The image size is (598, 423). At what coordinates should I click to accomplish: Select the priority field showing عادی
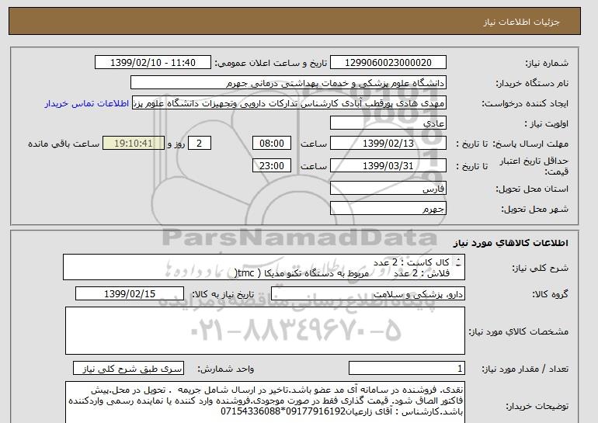tap(388, 123)
